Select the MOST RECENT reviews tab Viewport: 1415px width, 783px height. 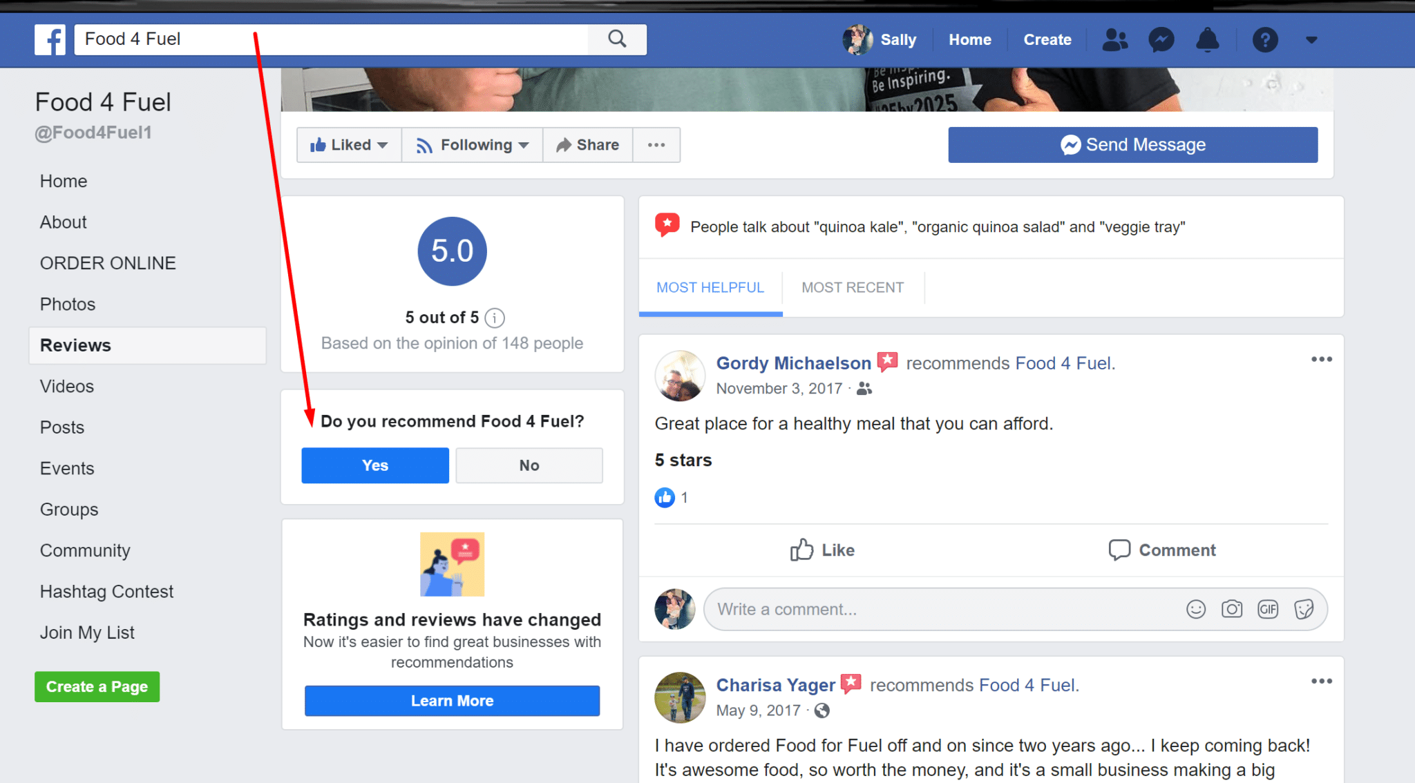853,287
